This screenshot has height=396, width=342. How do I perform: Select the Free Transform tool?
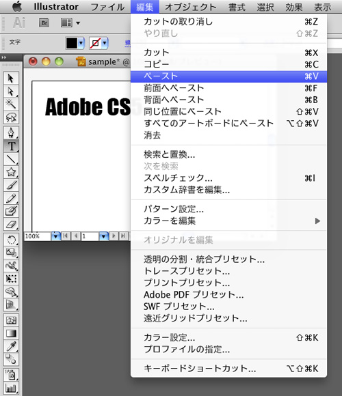[11, 279]
